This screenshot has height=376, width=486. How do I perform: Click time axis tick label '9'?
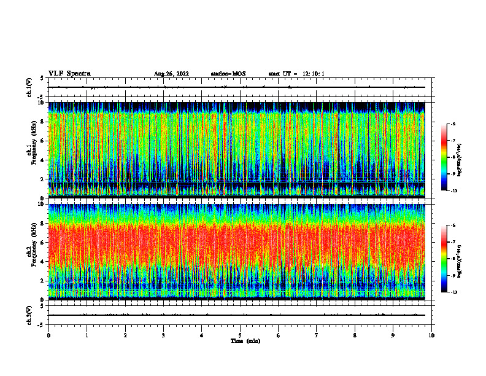[393, 335]
